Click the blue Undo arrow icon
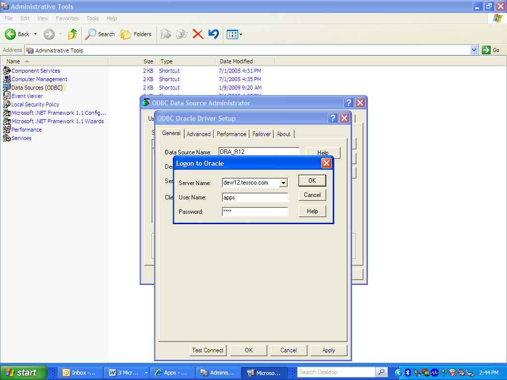Viewport: 507px width, 380px height. coord(213,34)
